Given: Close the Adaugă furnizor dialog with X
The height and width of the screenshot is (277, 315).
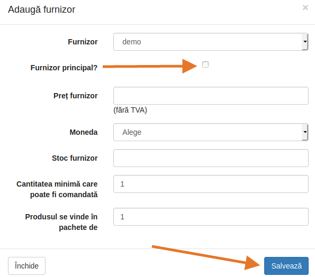Looking at the screenshot, I should 305,7.
